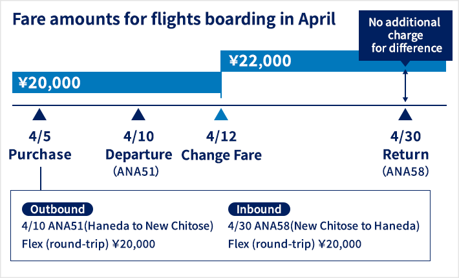
Task: Click the outbound Haneda to New Chitose line
Action: tap(118, 226)
